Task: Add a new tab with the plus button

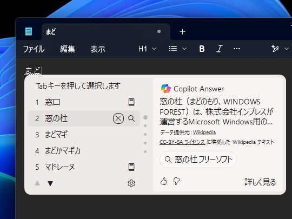Action: click(183, 32)
